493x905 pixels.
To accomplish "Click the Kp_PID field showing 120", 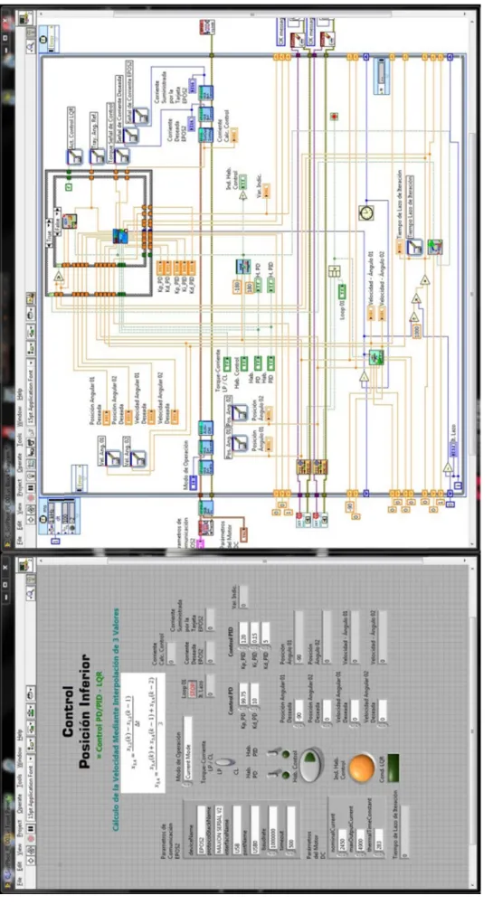I will 243,633.
